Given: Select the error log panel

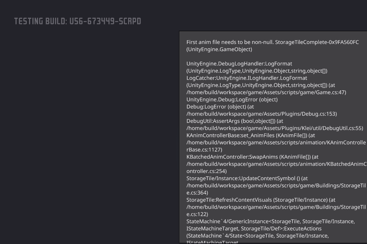Looking at the screenshot, I should (272, 135).
